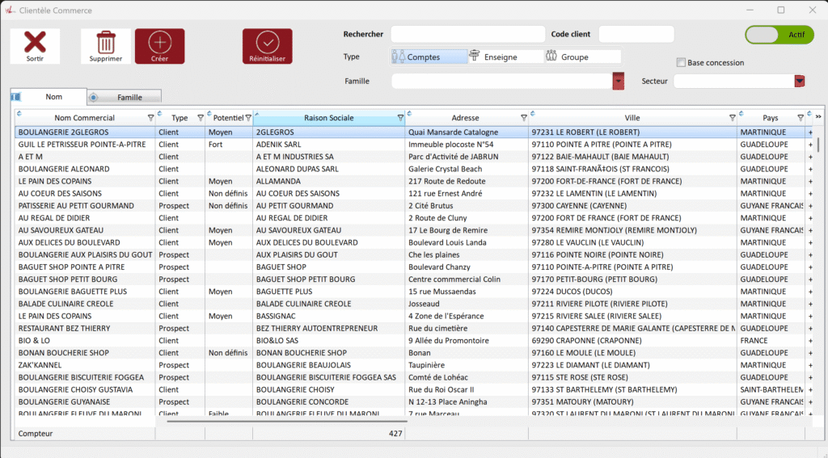Switch to the Famille tab

tap(125, 97)
